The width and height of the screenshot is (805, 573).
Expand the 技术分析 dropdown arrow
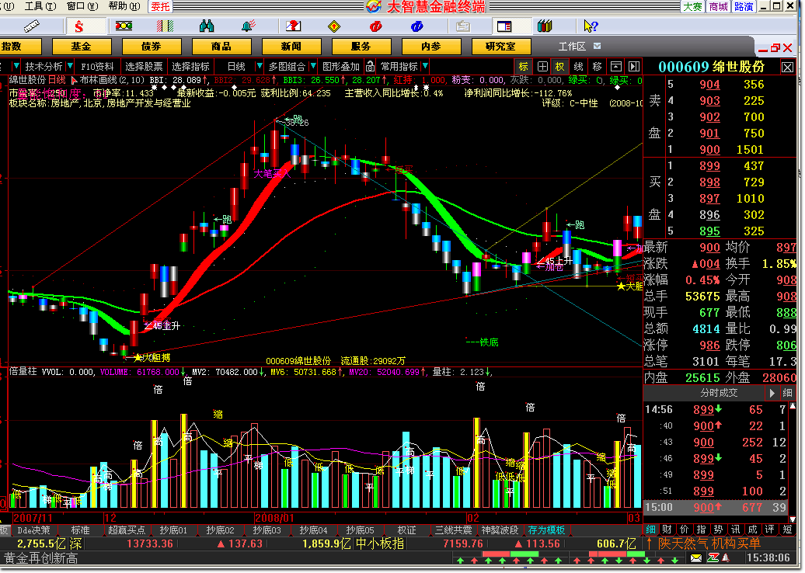click(x=70, y=66)
